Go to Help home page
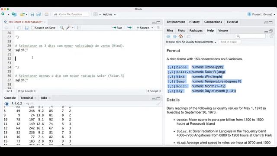This screenshot has height=156, width=277. 180,36
